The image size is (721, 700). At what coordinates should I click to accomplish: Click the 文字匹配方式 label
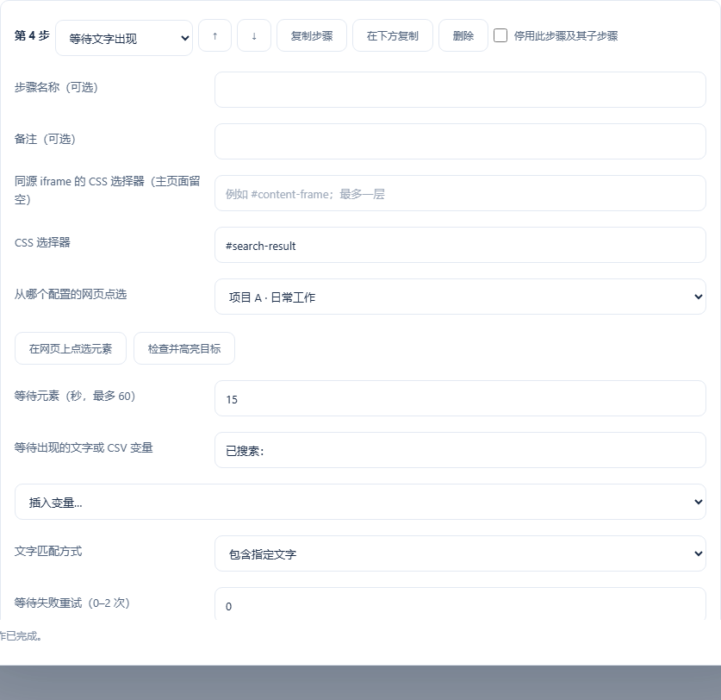coord(48,551)
